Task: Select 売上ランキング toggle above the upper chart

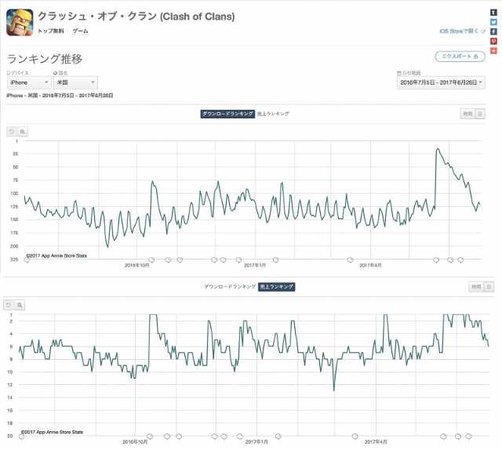Action: [x=274, y=114]
